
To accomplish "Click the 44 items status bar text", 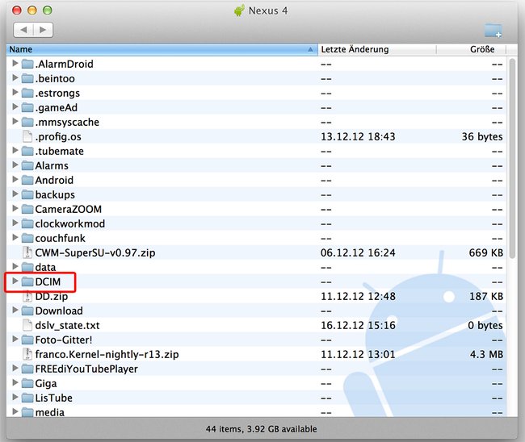I will point(262,429).
